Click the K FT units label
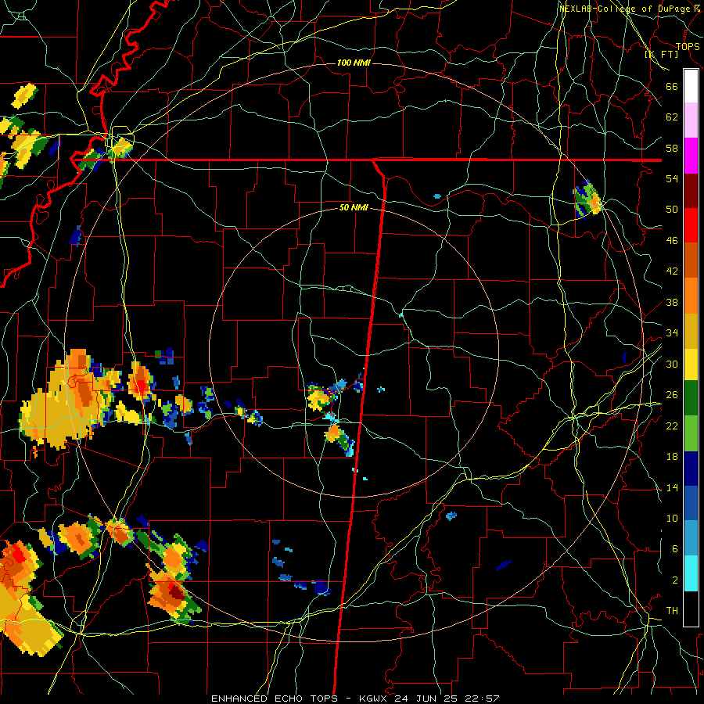704x704 pixels. point(662,55)
